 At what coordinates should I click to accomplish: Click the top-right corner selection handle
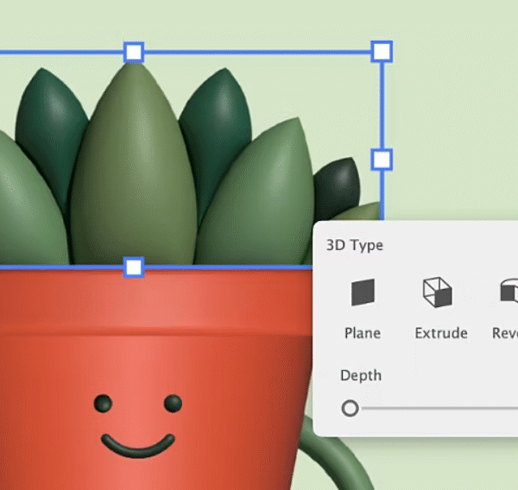(x=382, y=52)
